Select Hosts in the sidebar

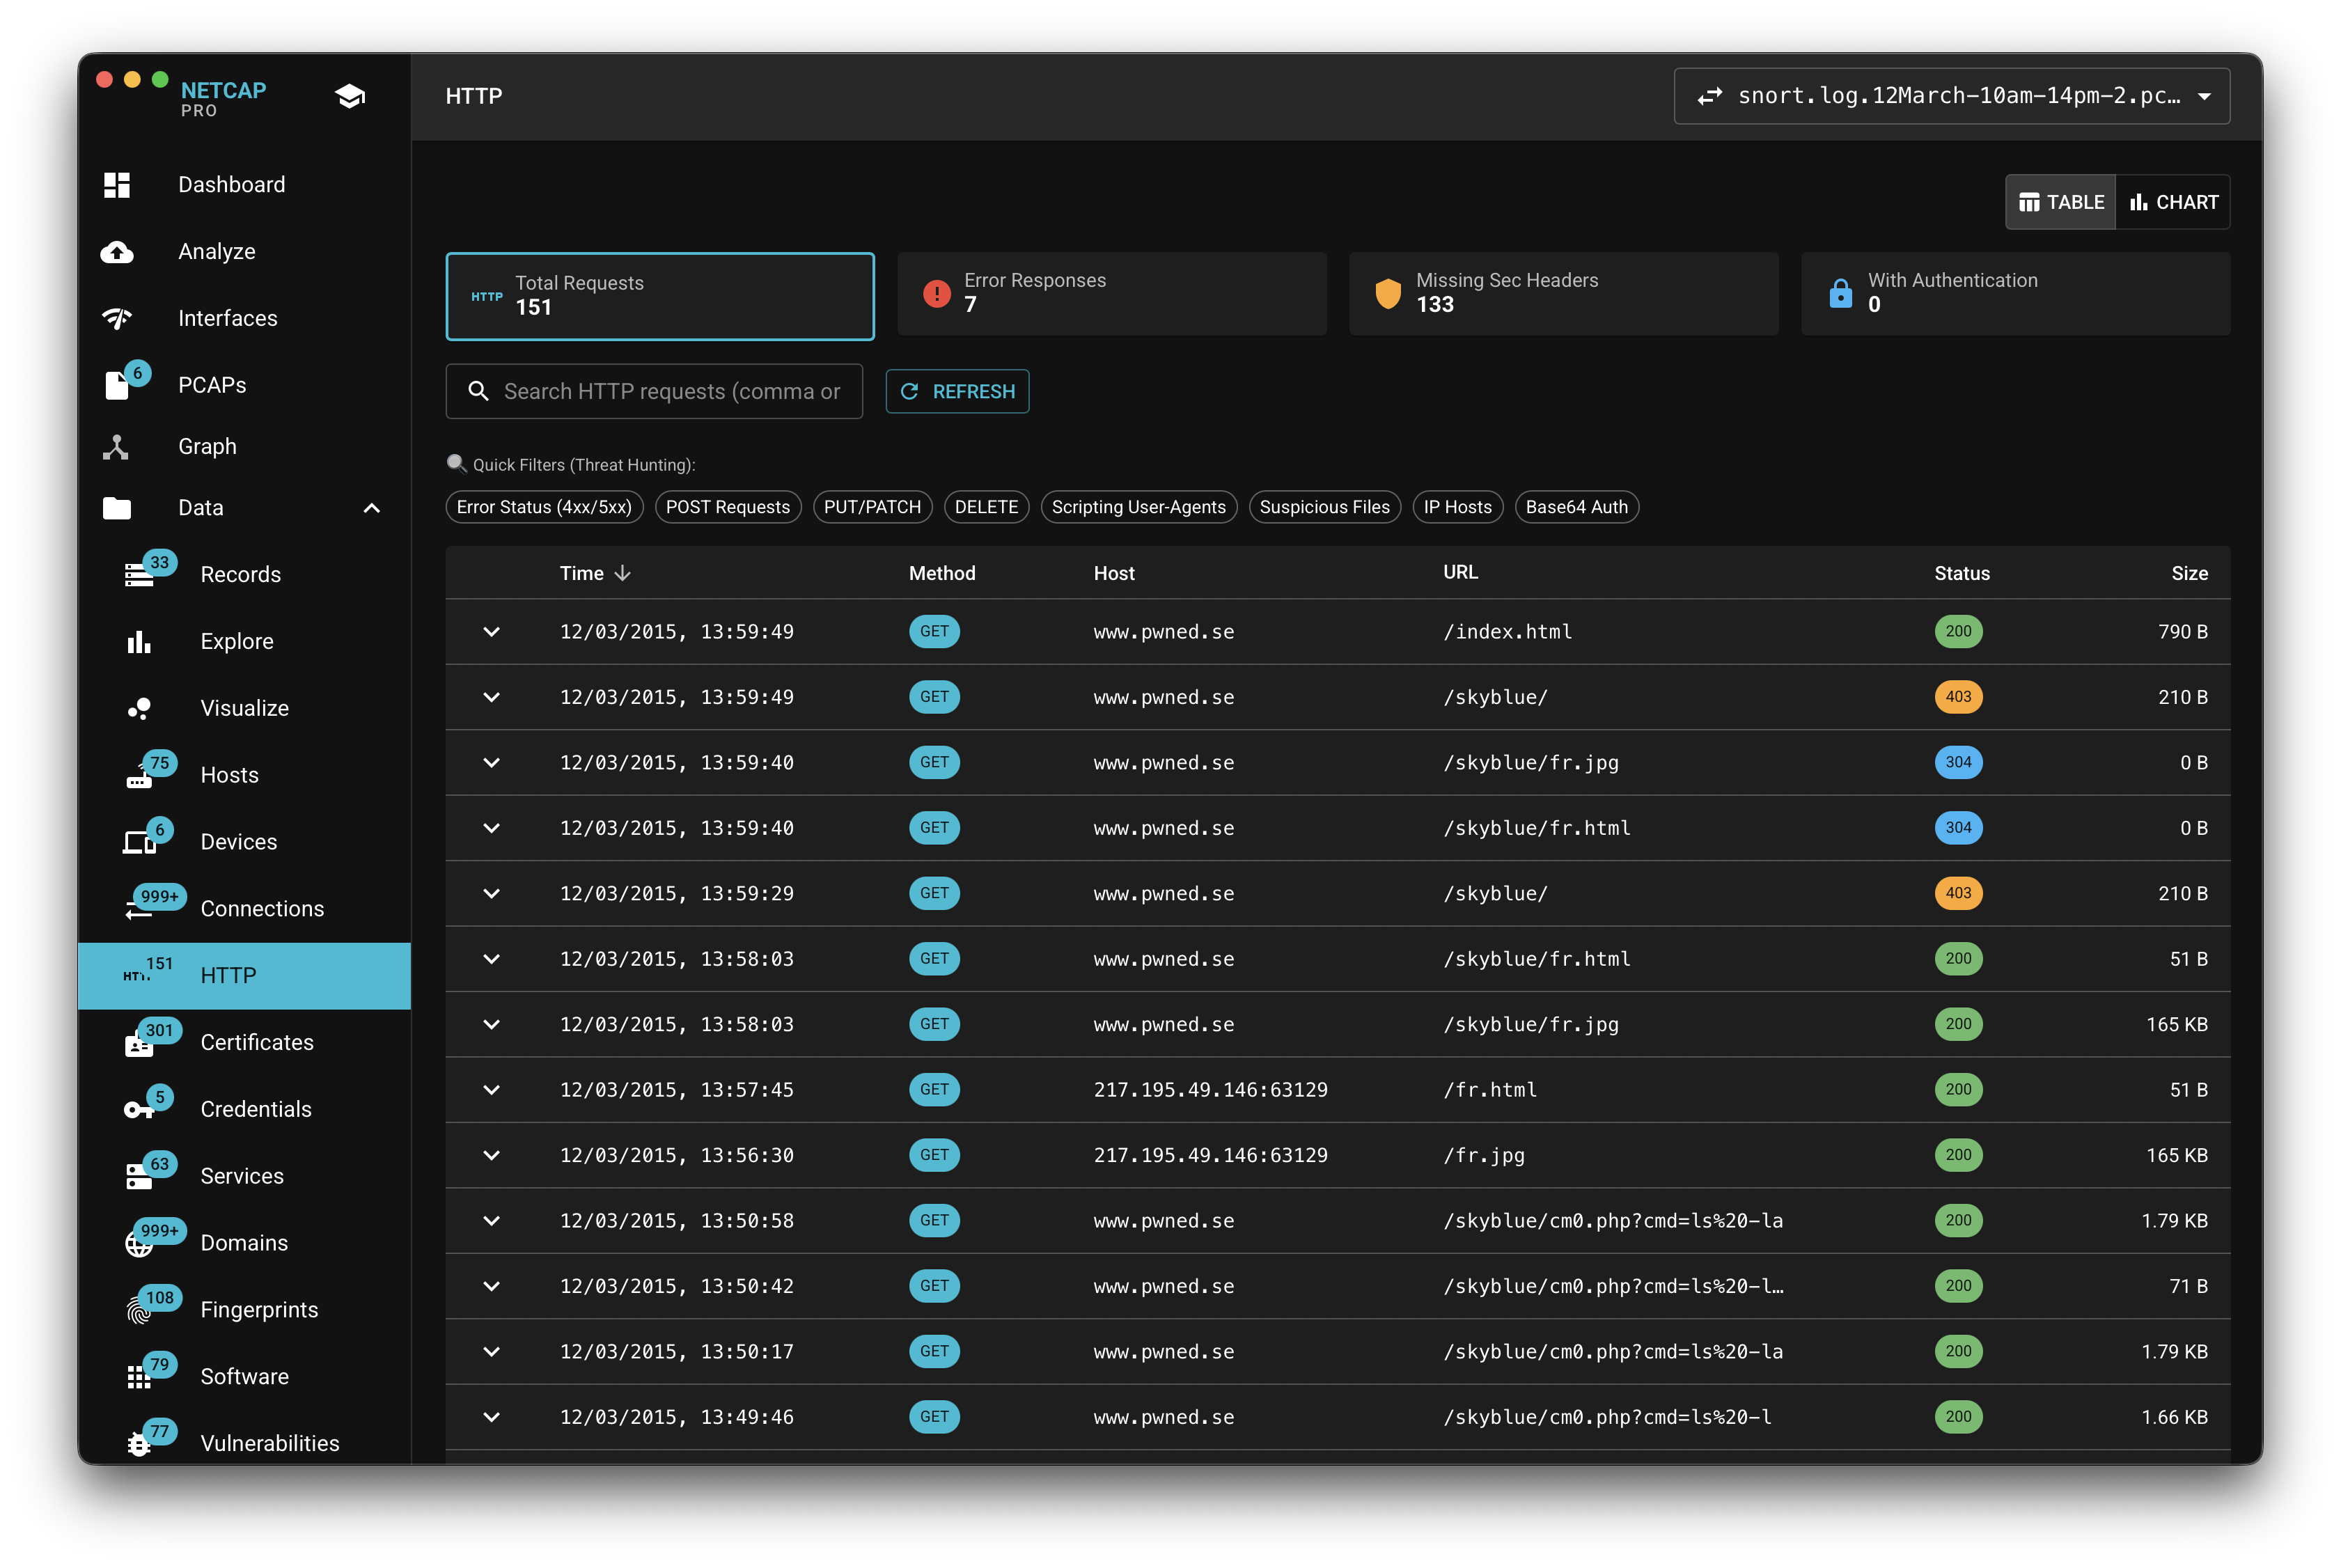point(244,775)
